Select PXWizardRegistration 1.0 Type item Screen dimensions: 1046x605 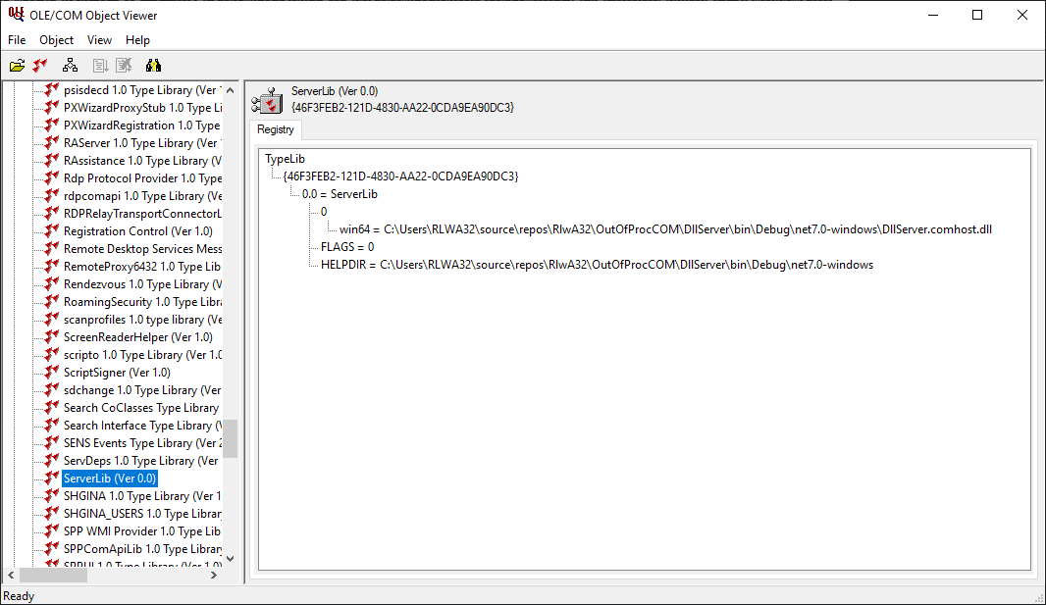[x=142, y=126]
